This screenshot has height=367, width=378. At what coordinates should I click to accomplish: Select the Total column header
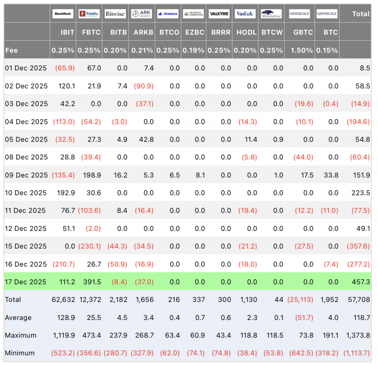click(x=360, y=14)
